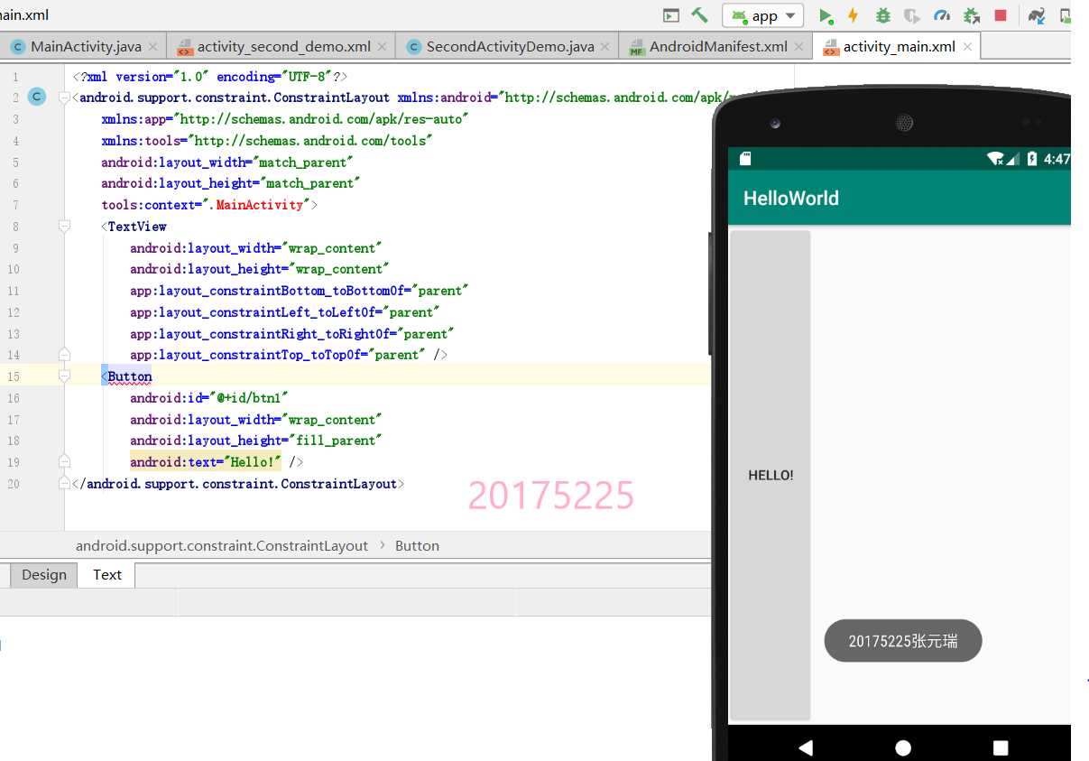This screenshot has width=1089, height=761.
Task: Run the app with the green play icon
Action: click(x=826, y=15)
